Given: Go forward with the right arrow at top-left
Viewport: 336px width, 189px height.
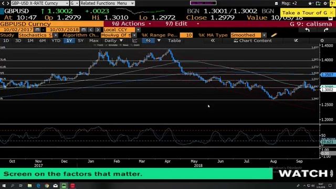Looking at the screenshot, I should point(8,3).
